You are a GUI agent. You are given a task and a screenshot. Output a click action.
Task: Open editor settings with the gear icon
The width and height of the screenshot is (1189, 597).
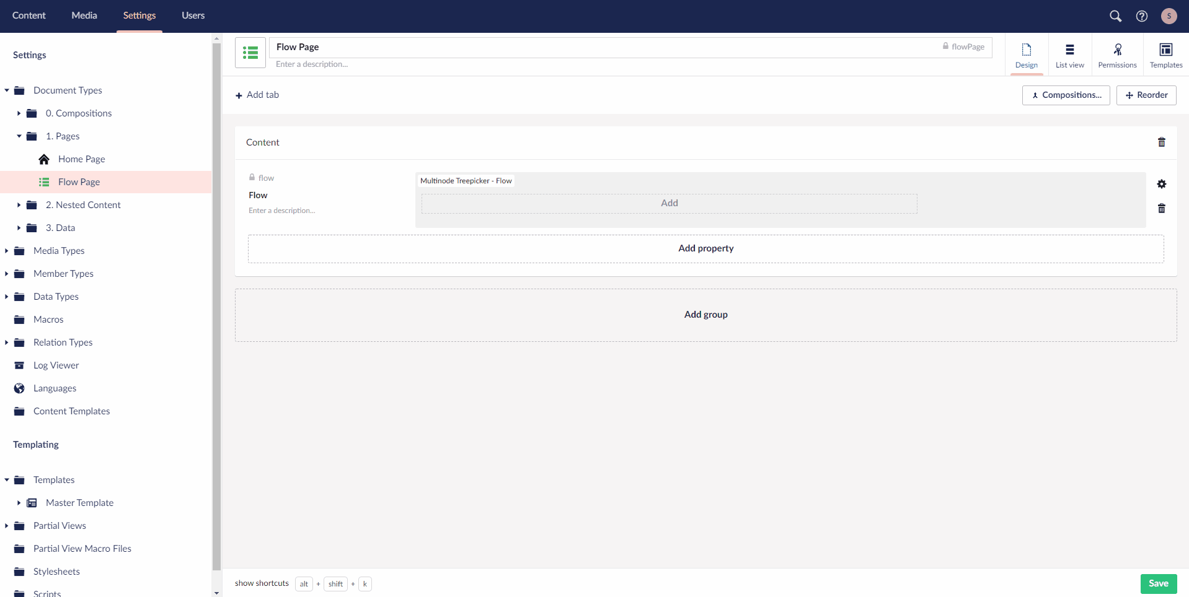pos(1161,184)
